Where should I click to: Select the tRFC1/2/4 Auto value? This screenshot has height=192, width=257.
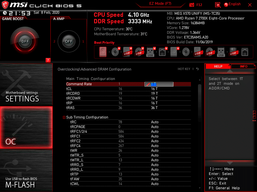155,131
